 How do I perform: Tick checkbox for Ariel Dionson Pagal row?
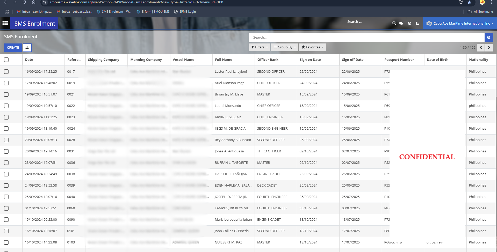pos(6,83)
